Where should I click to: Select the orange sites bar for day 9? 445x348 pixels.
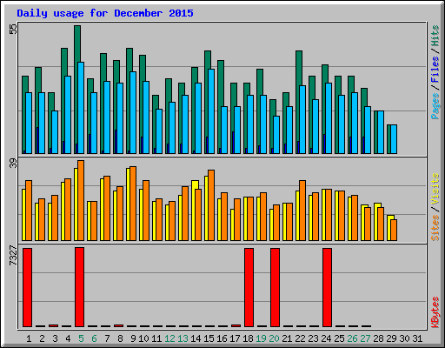[133, 204]
